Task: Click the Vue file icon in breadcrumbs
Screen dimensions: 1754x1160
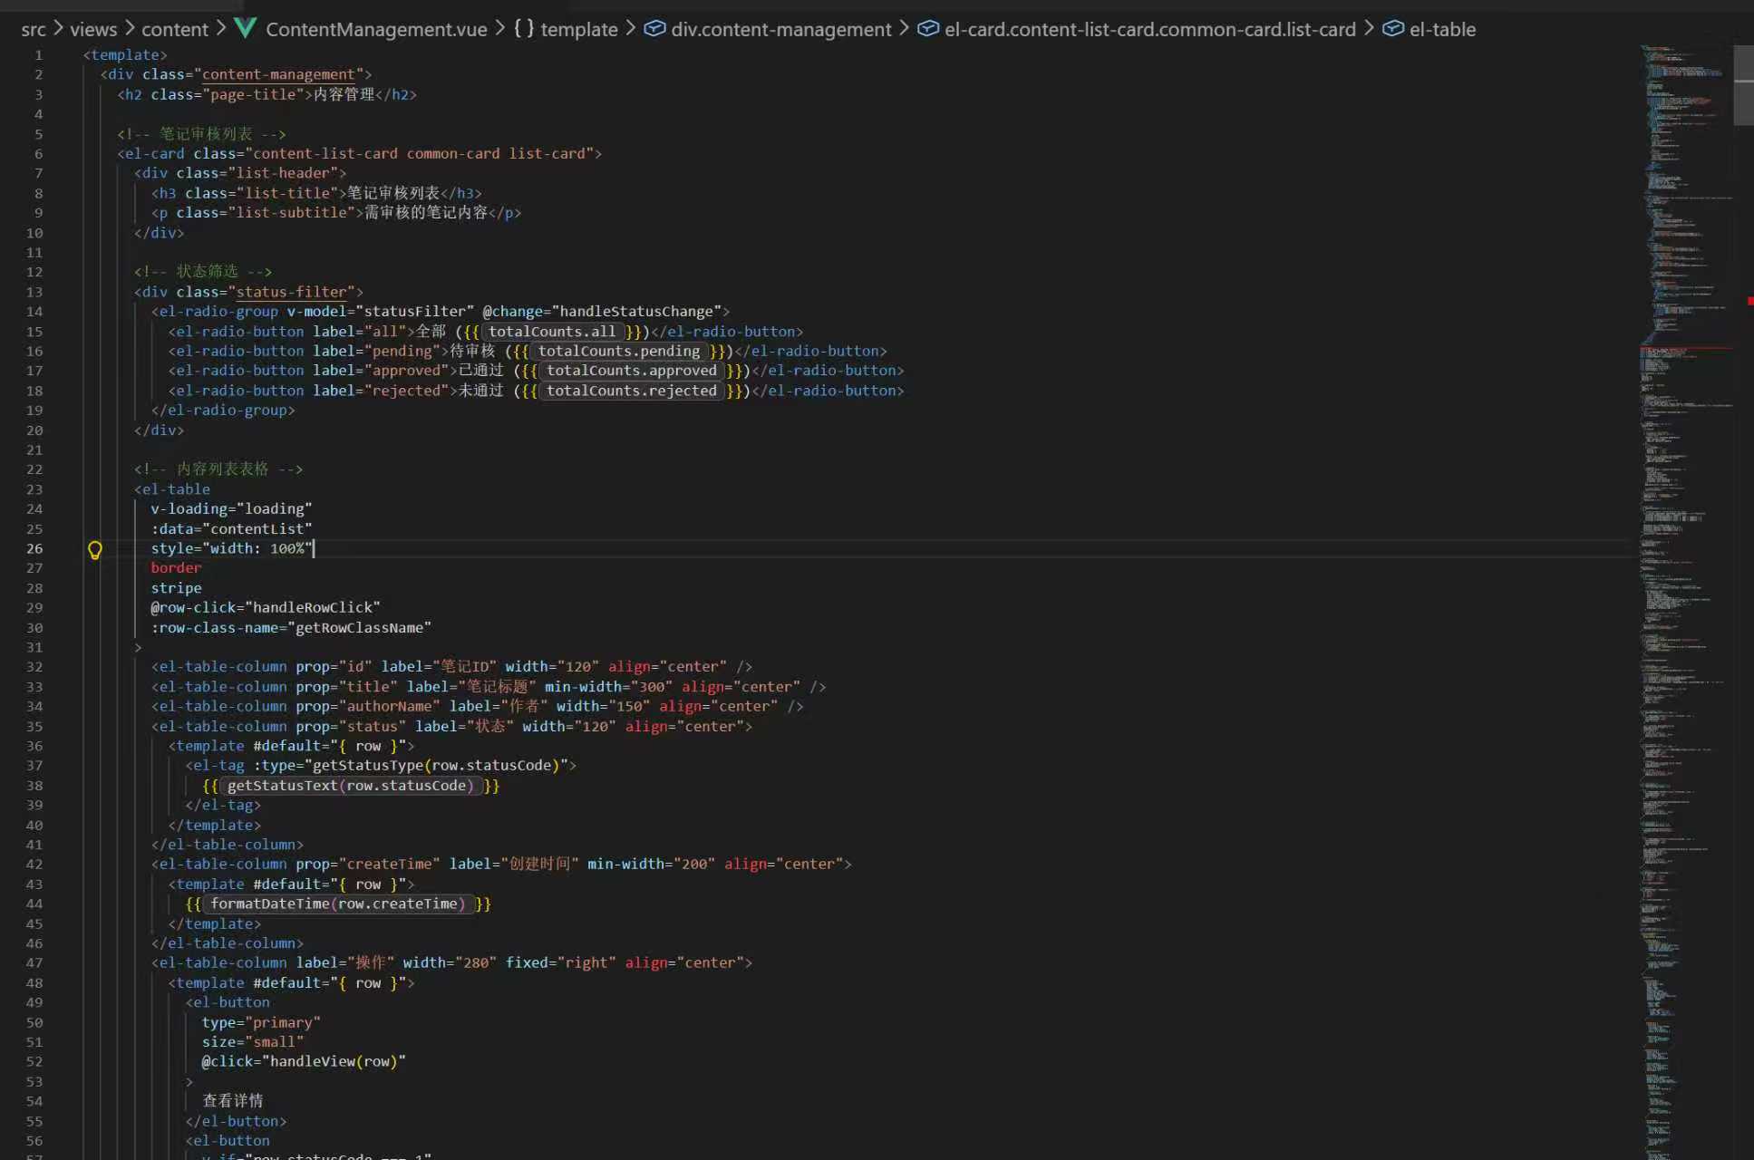Action: point(245,28)
